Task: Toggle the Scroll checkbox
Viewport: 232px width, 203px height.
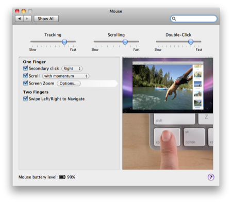Action: (25, 76)
